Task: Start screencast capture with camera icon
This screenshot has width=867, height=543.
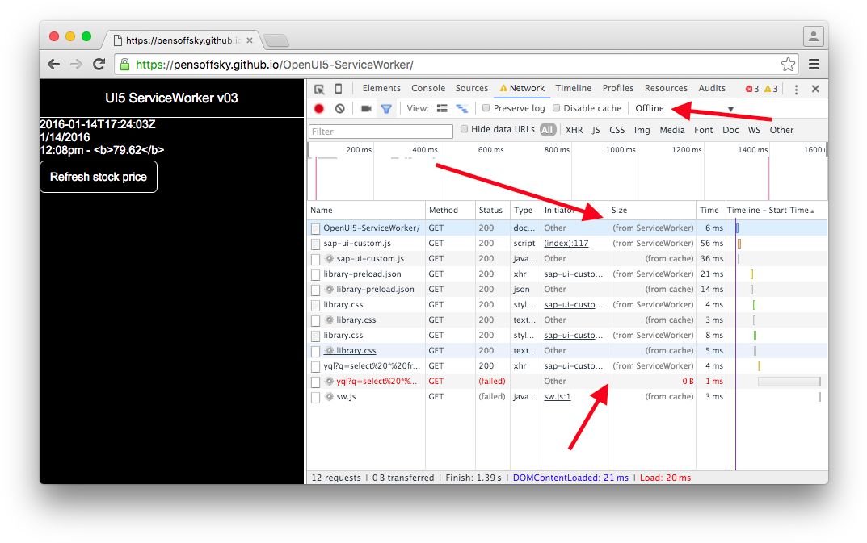Action: 365,108
